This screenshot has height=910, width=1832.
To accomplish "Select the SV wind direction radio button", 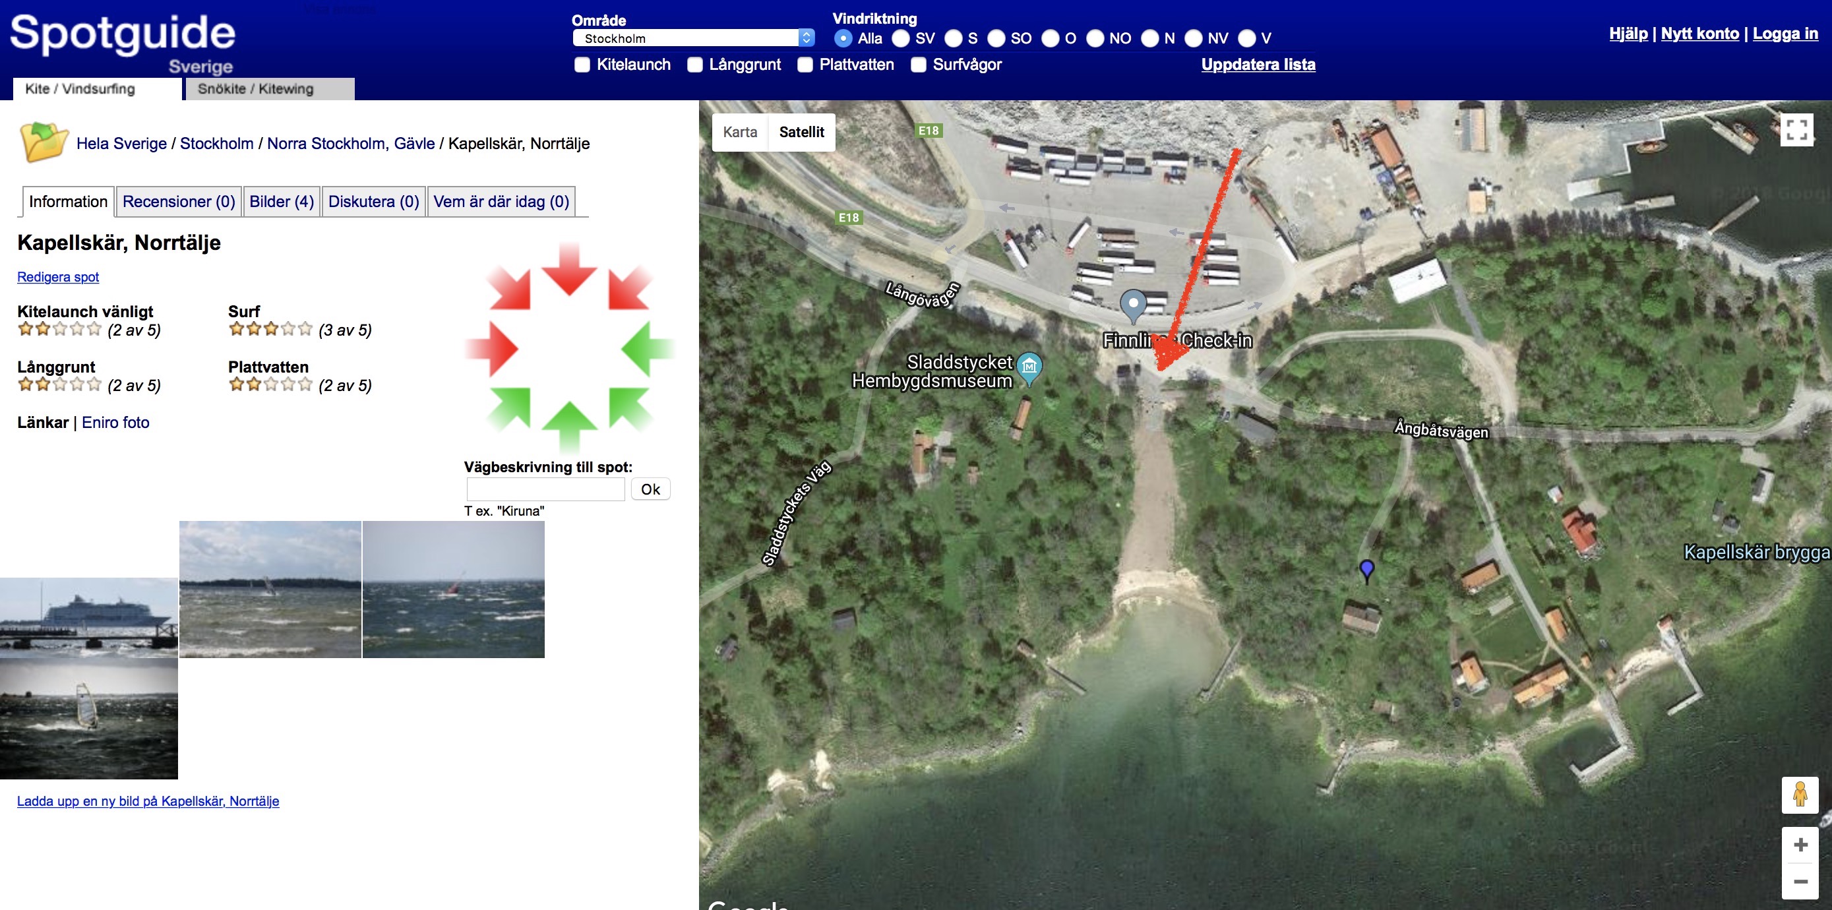I will [900, 38].
